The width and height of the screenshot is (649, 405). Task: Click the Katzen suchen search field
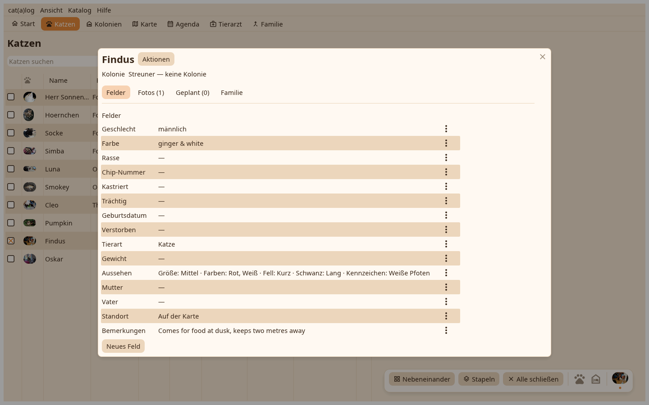(52, 61)
